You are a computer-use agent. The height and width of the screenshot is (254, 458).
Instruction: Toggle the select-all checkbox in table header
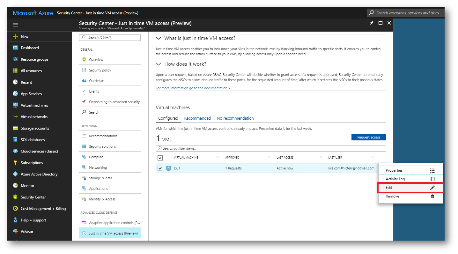(160, 158)
